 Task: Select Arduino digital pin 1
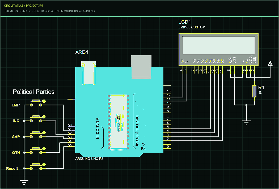coord(168,143)
